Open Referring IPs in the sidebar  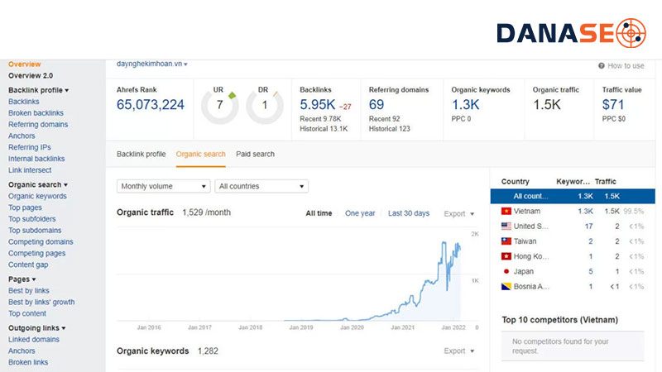coord(30,147)
